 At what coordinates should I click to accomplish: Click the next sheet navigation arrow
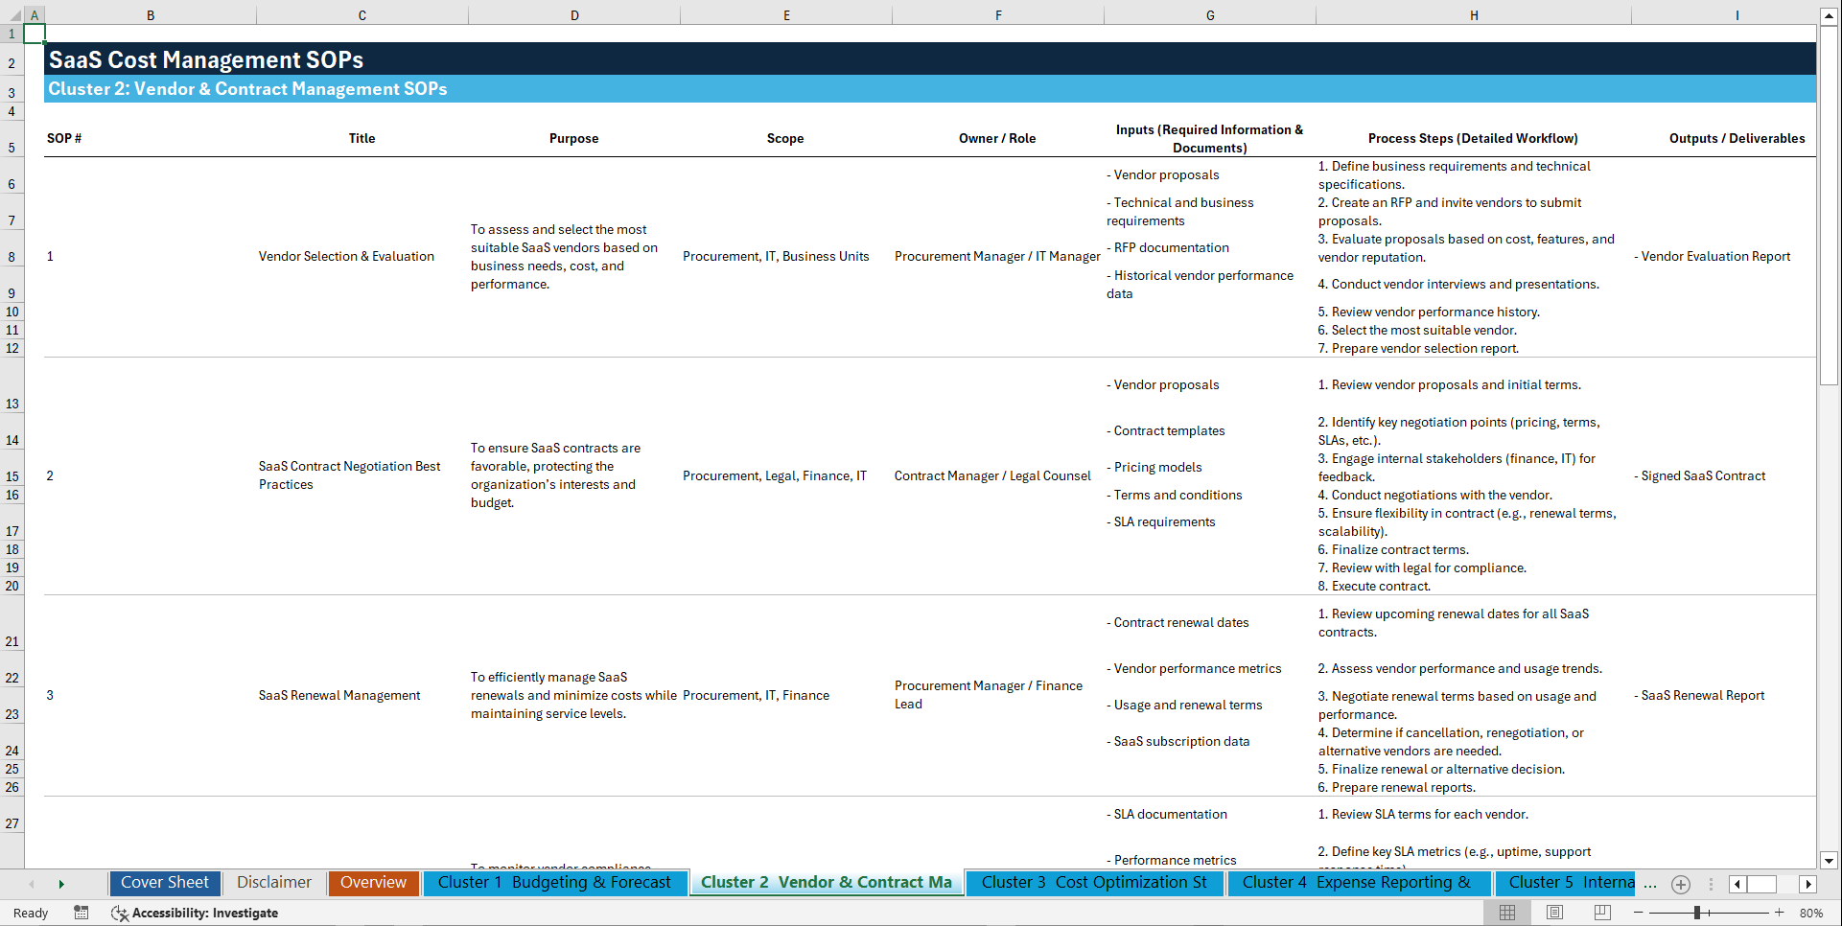[61, 883]
